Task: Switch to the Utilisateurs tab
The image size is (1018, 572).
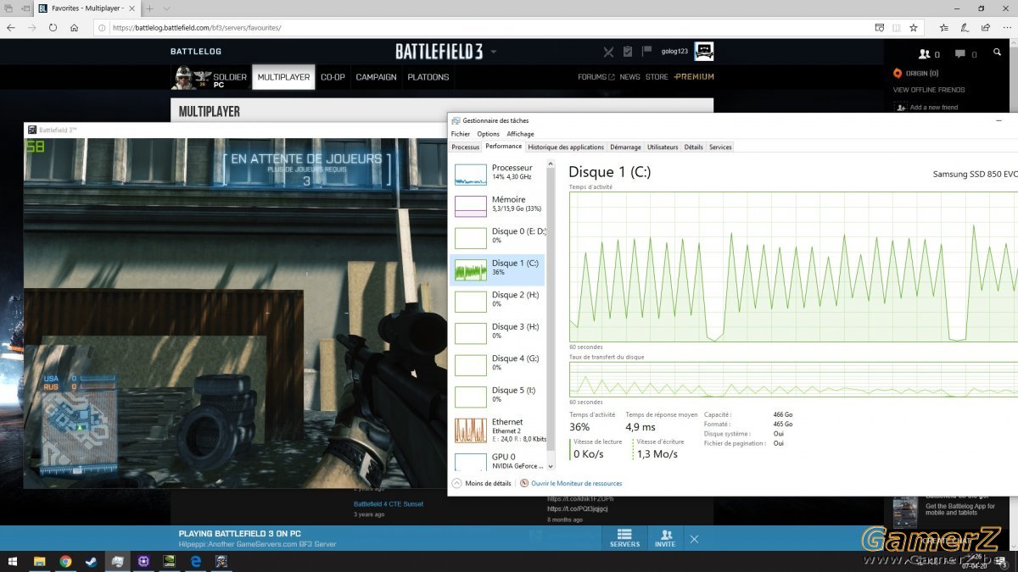Action: [663, 147]
